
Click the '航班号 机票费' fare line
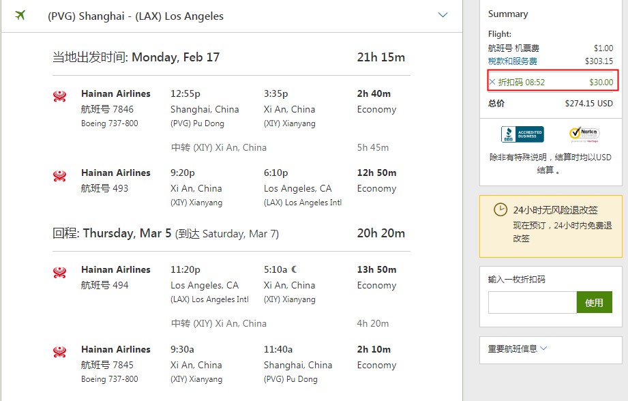pos(513,48)
